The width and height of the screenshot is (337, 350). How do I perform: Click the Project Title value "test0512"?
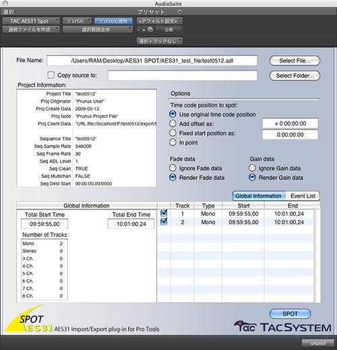click(86, 94)
